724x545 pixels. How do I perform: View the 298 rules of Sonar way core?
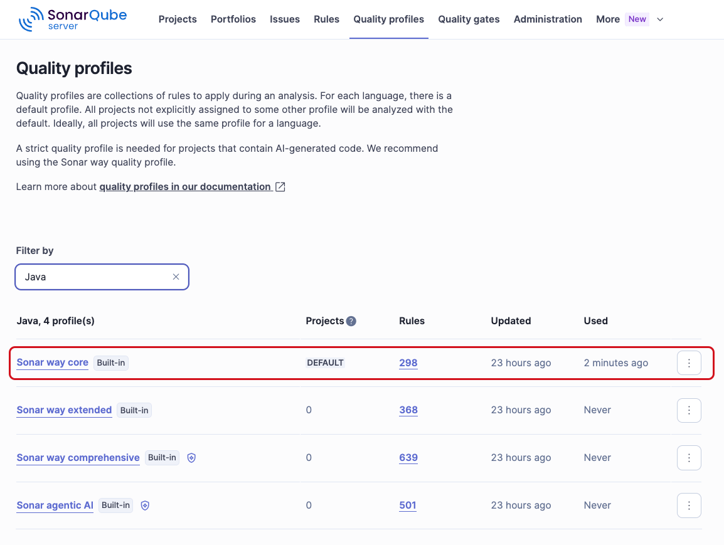tap(408, 363)
